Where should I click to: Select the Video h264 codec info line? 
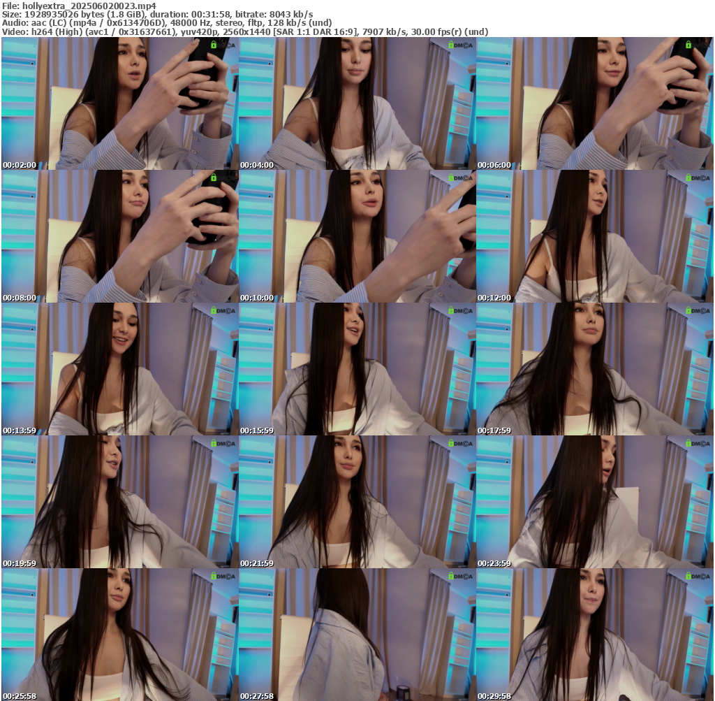[245, 31]
